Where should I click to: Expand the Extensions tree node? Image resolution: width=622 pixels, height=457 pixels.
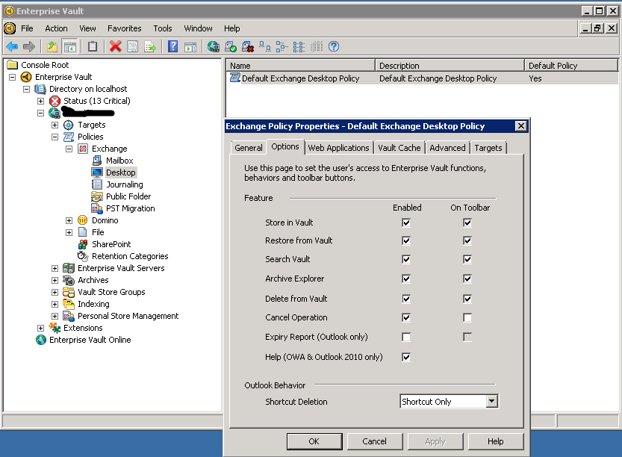(x=40, y=328)
